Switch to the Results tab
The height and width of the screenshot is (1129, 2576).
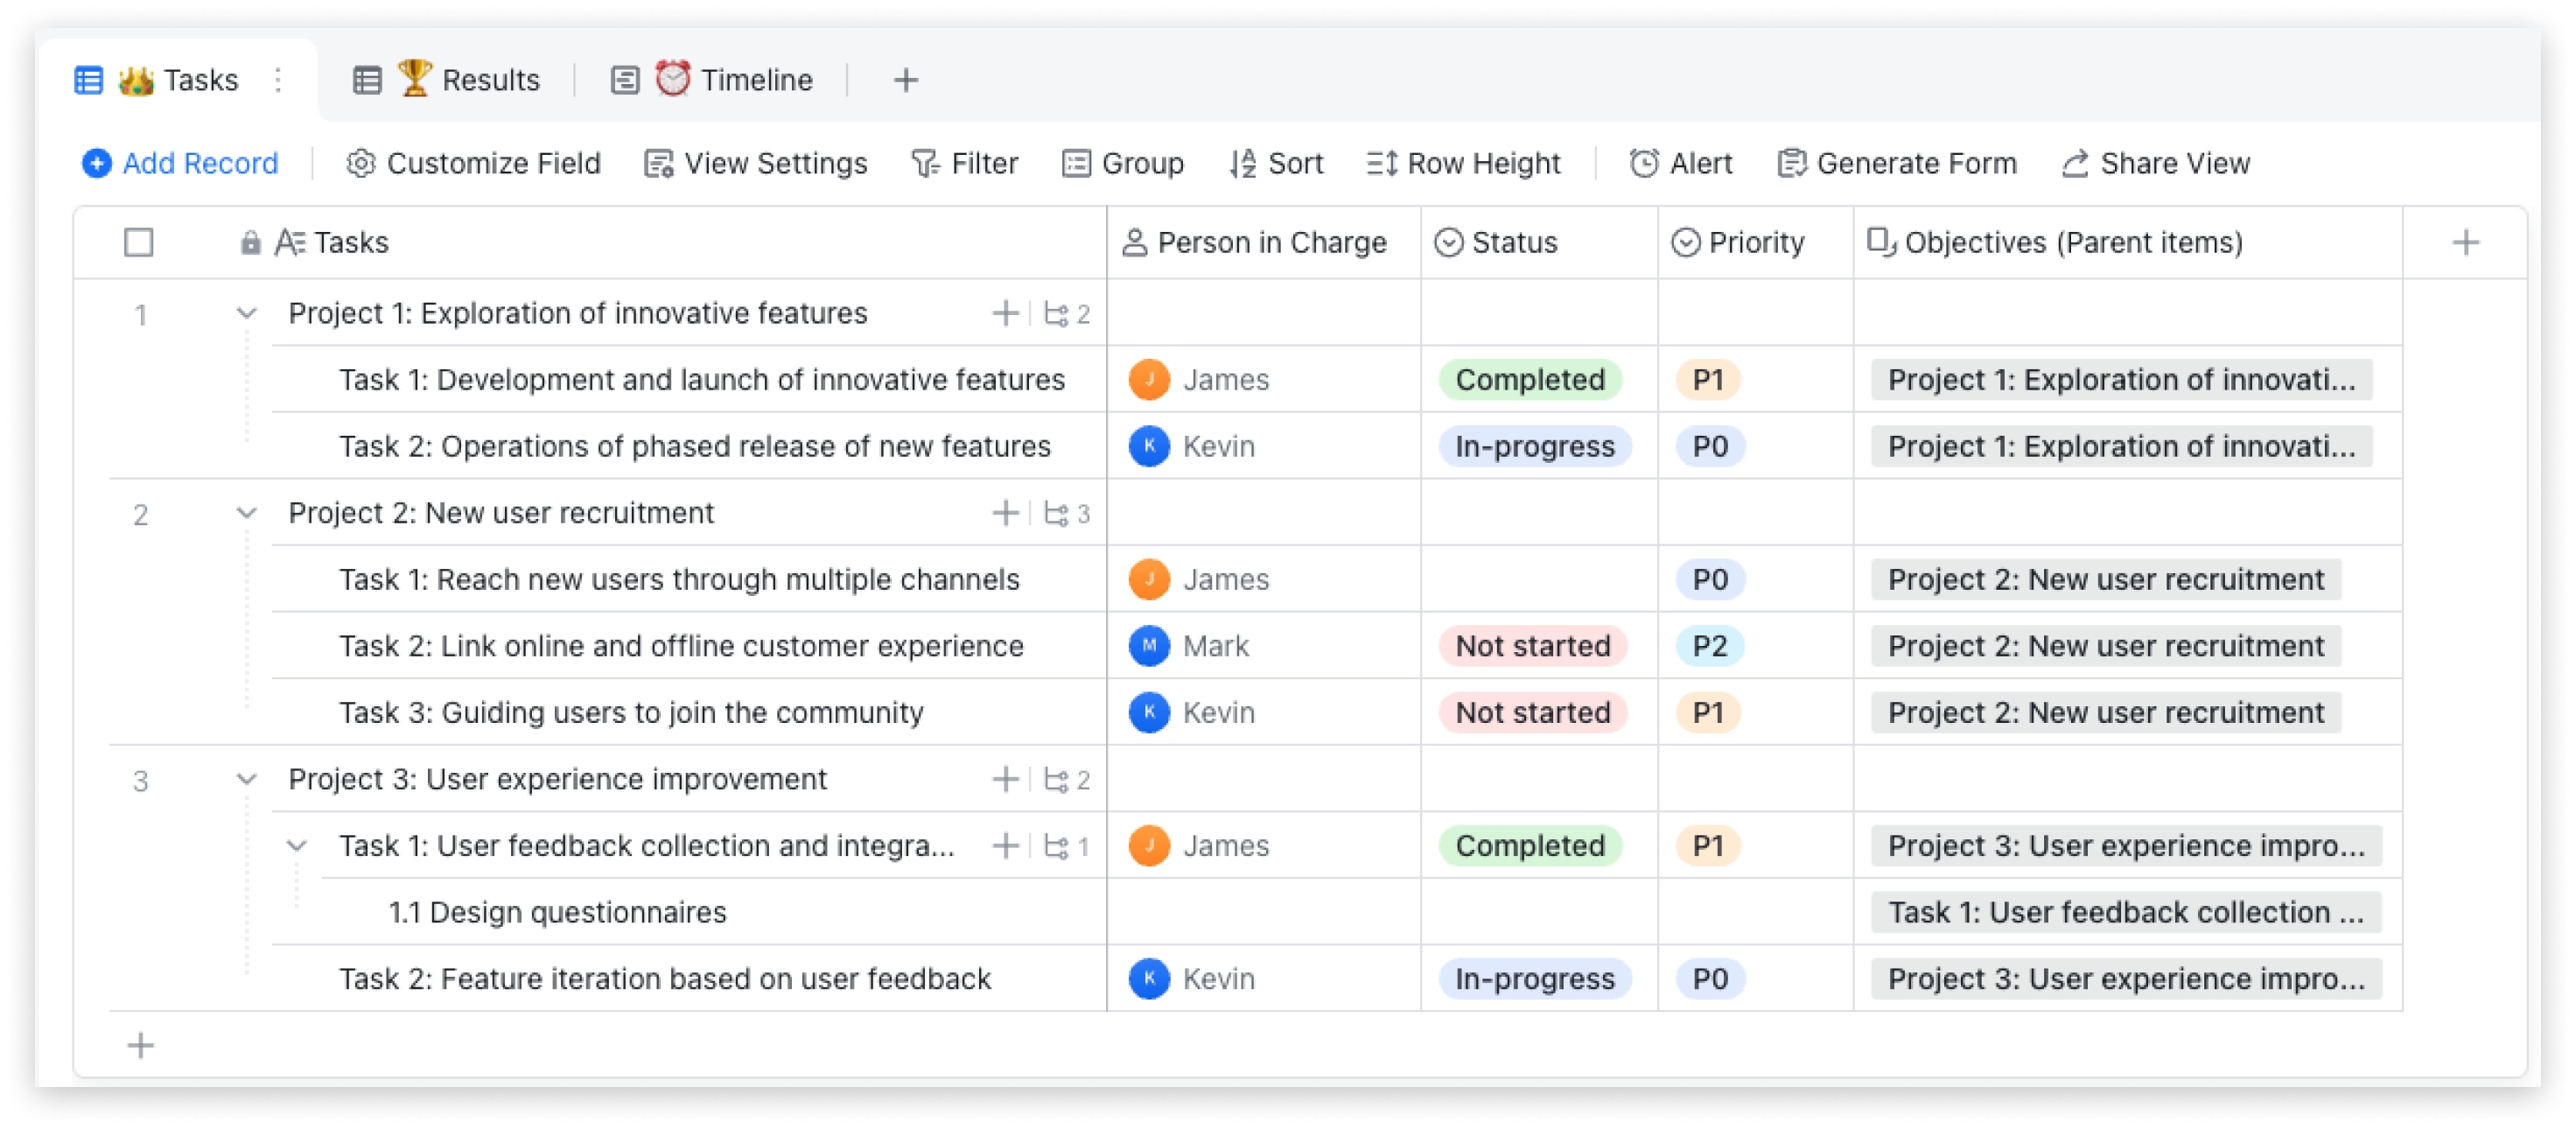pos(469,79)
